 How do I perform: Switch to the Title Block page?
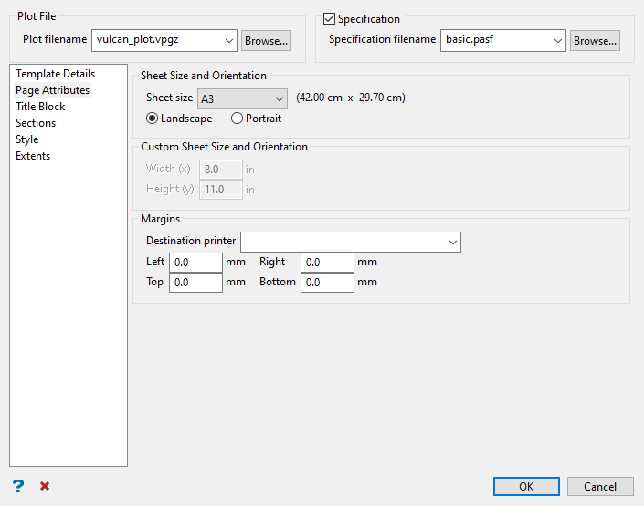click(x=40, y=107)
